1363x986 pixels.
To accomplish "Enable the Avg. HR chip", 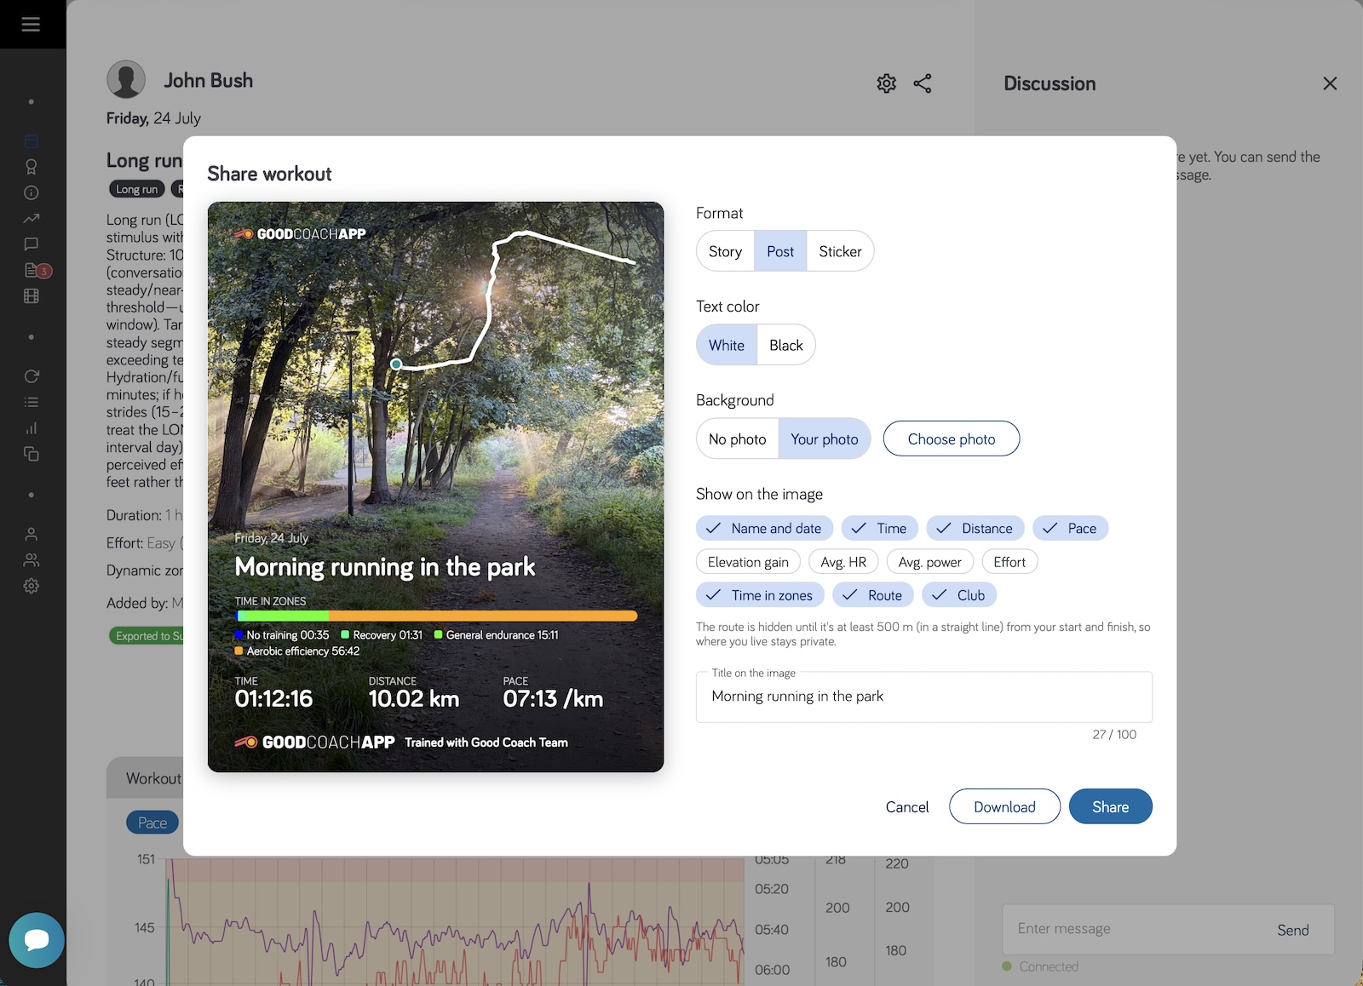I will [843, 562].
